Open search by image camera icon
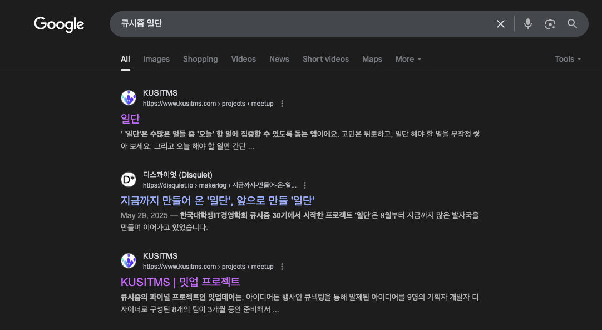The width and height of the screenshot is (602, 330). pyautogui.click(x=550, y=24)
